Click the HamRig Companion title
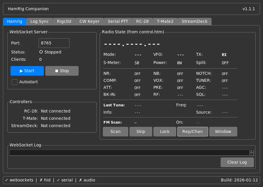This screenshot has width=263, height=187. coord(28,9)
